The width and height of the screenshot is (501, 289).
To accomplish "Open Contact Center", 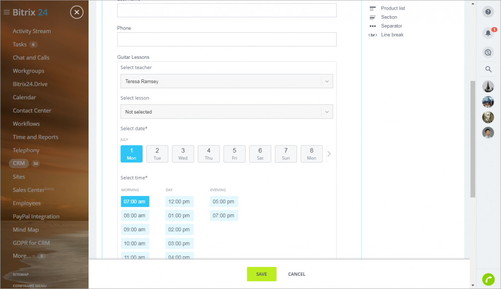I will 32,111.
